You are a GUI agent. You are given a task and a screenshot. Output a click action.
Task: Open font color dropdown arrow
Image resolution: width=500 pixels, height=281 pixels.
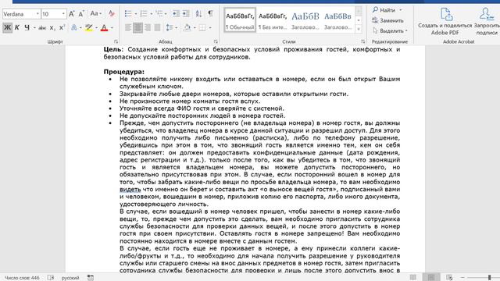[x=112, y=28]
